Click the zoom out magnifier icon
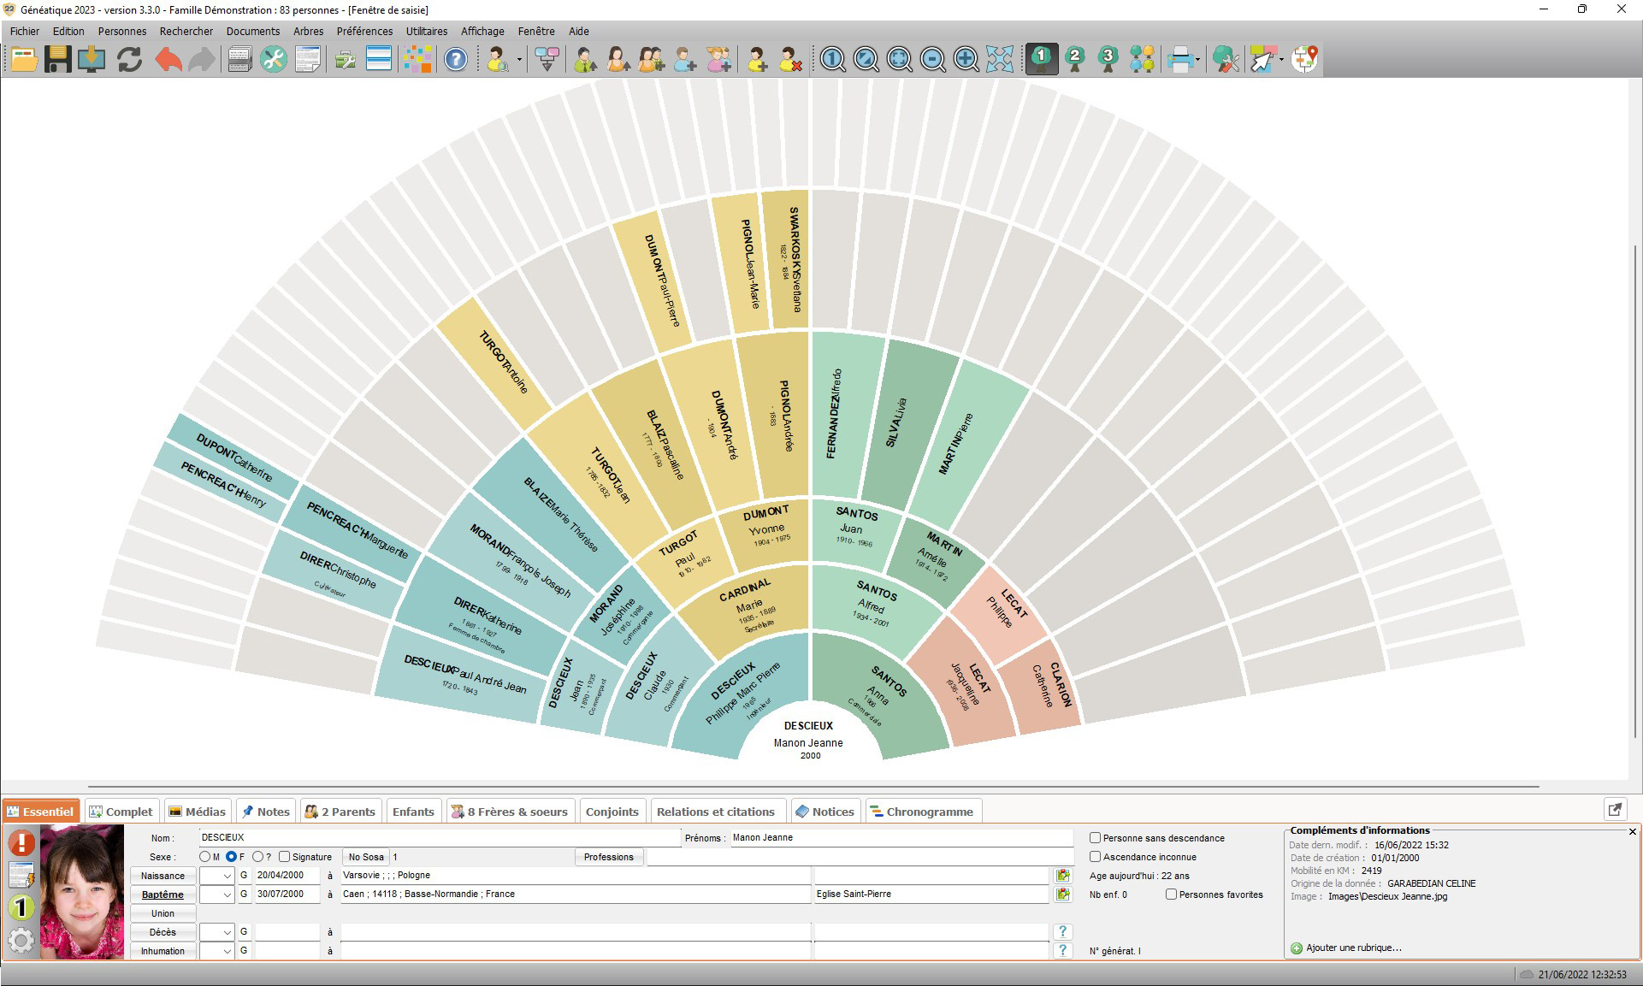 (932, 59)
